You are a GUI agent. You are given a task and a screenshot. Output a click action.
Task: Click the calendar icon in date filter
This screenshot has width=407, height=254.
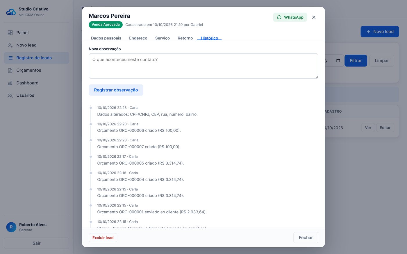tap(338, 61)
